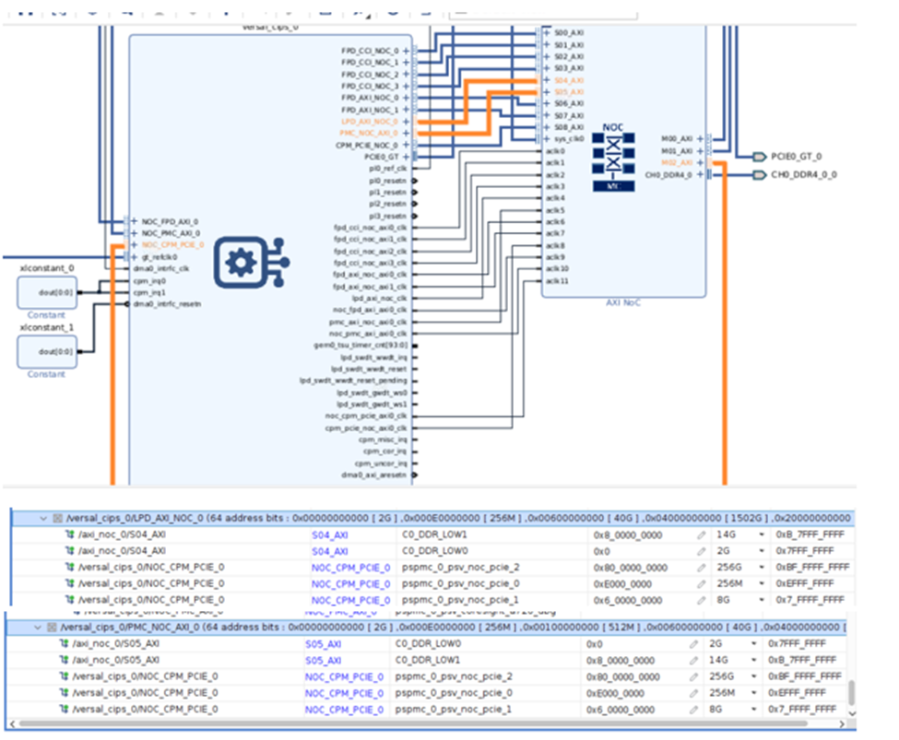Collapse the /versal_cips_0/LPD_AXI_NOC_0 address tree

(42, 519)
